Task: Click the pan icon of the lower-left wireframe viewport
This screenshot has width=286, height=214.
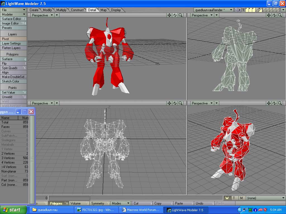Action: point(169,103)
